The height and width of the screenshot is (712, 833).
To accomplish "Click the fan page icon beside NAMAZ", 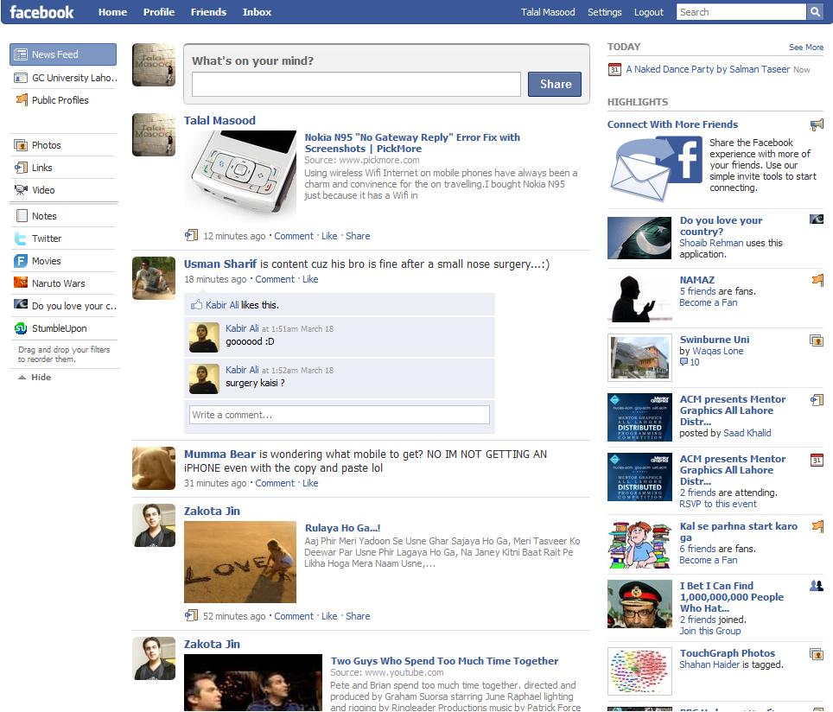I will 817,279.
